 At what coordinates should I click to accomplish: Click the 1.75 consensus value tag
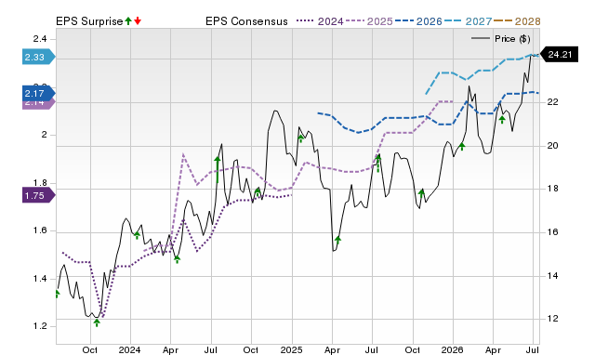tap(39, 196)
